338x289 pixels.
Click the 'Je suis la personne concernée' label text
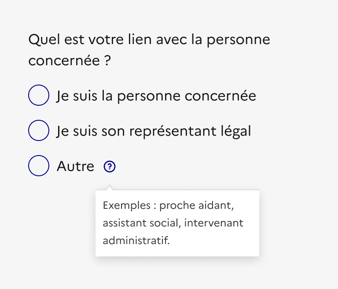point(156,96)
